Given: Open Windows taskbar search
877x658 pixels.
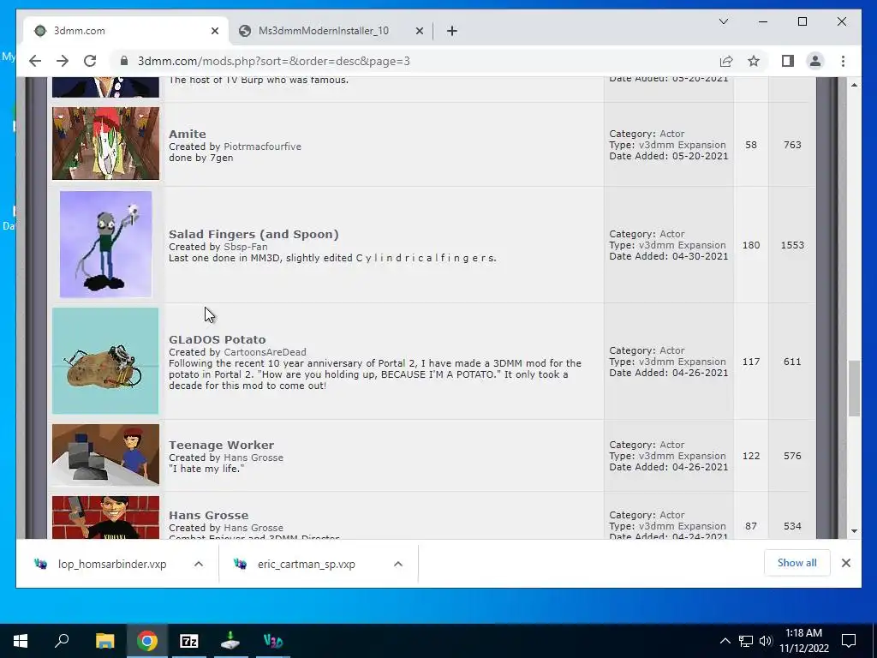Looking at the screenshot, I should tap(62, 641).
